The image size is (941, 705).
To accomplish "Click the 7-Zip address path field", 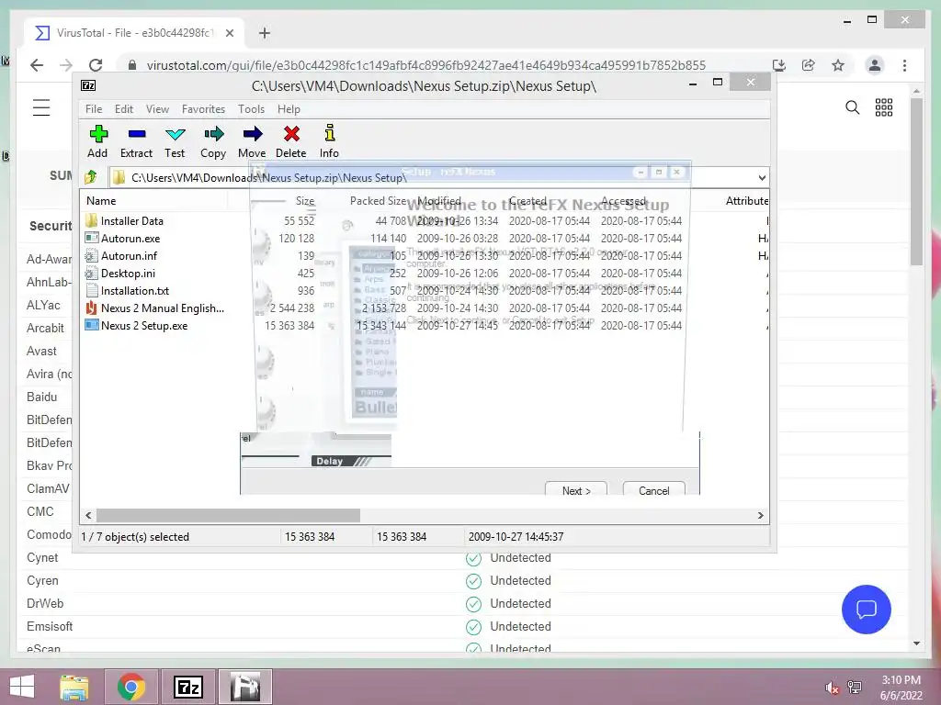I will [432, 177].
